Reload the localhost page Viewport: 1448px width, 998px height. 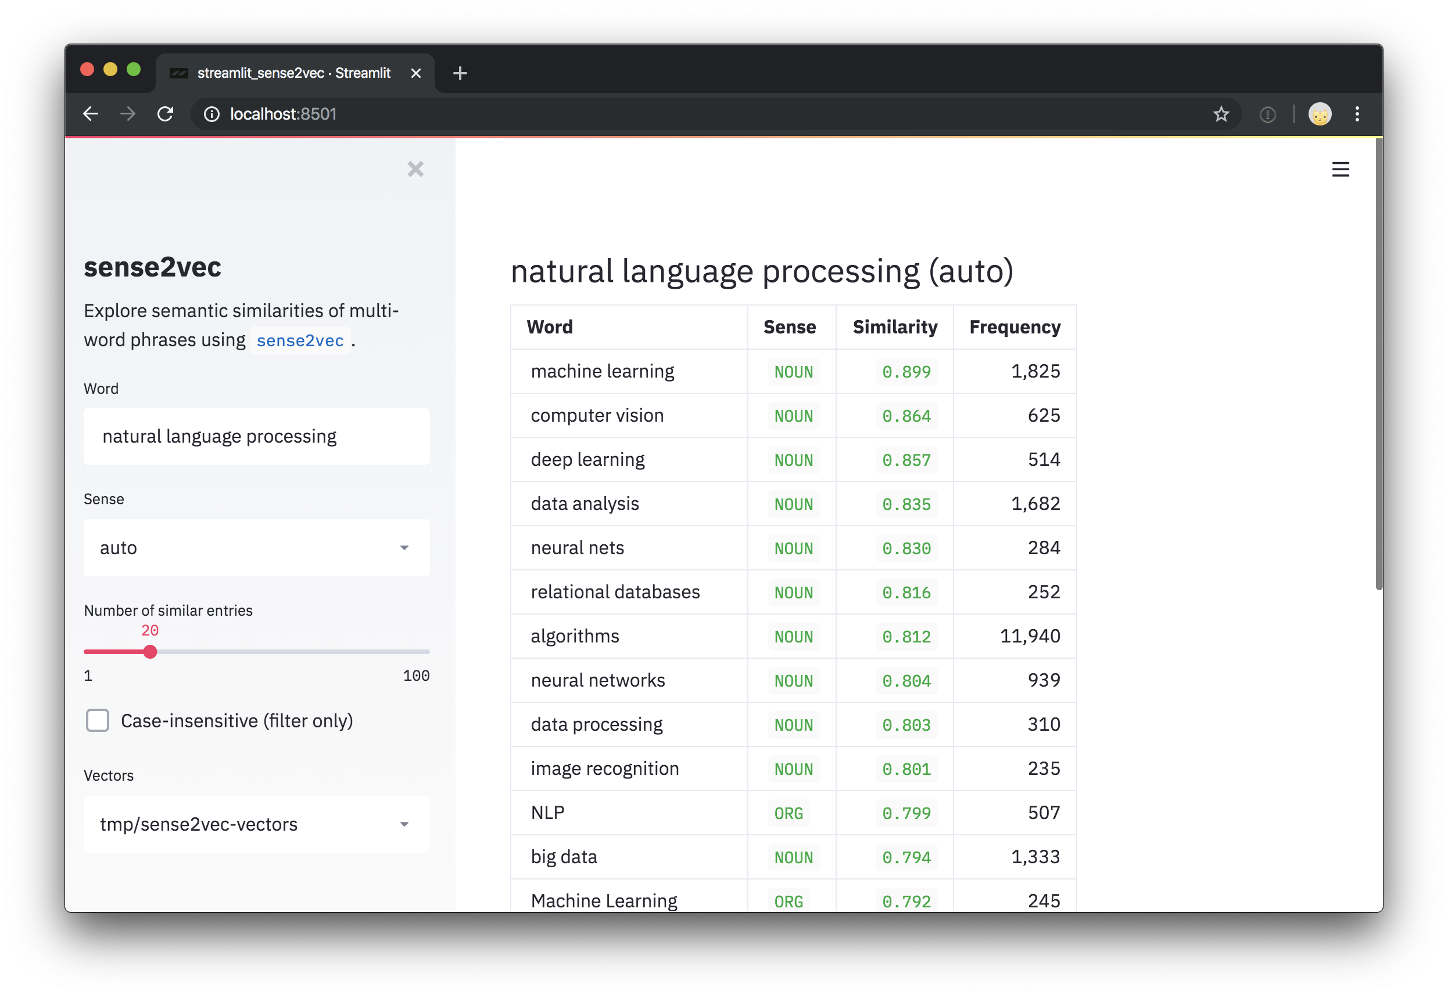[165, 114]
